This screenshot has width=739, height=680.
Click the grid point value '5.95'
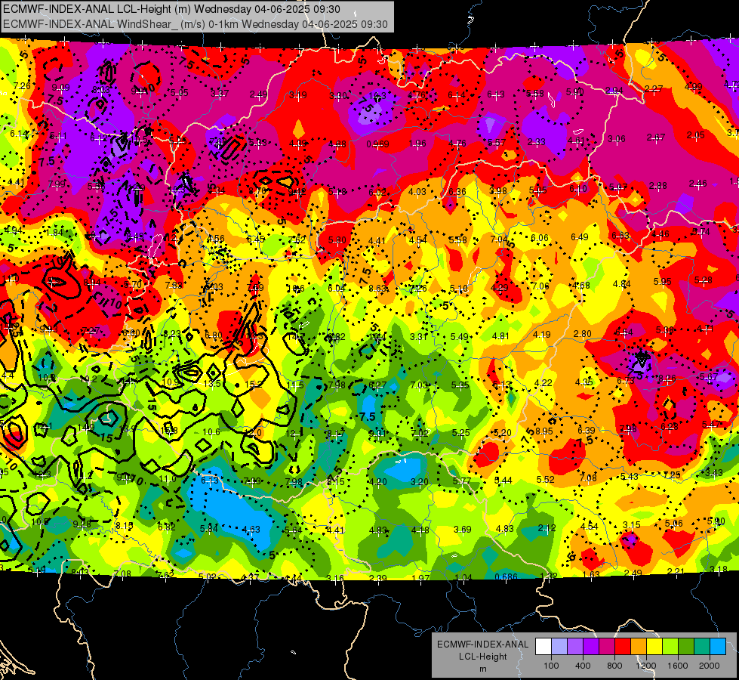[x=662, y=281]
